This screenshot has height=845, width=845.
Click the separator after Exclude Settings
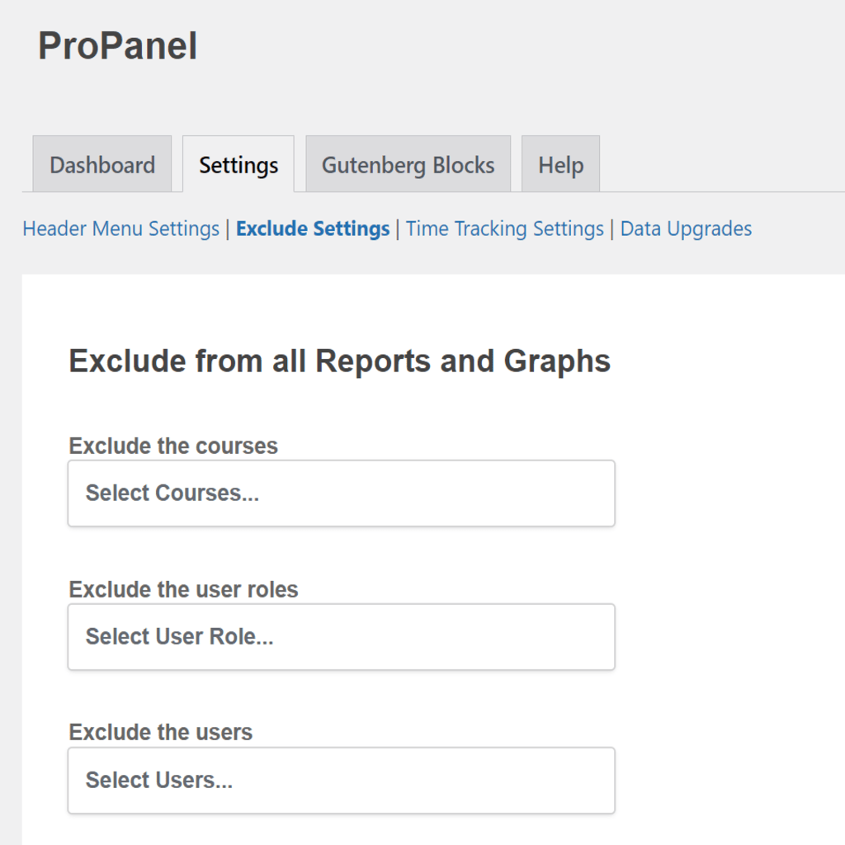[x=398, y=229]
